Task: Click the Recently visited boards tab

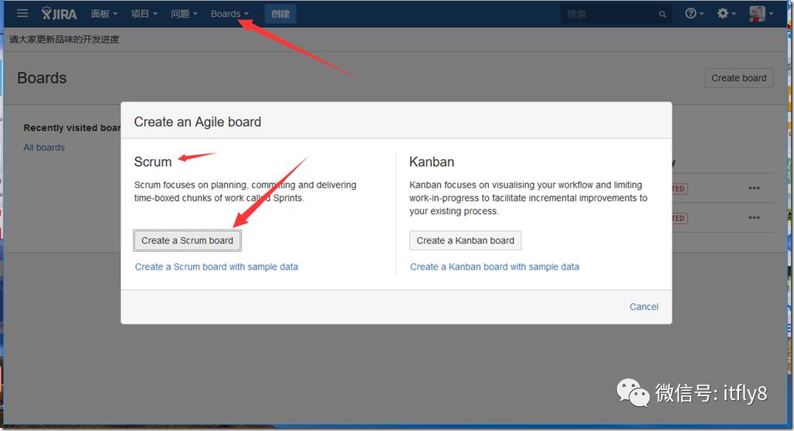Action: 72,127
